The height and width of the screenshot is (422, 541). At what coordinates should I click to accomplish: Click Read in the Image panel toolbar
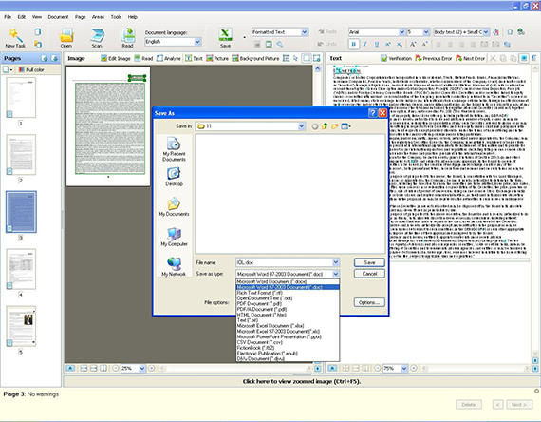(x=143, y=58)
